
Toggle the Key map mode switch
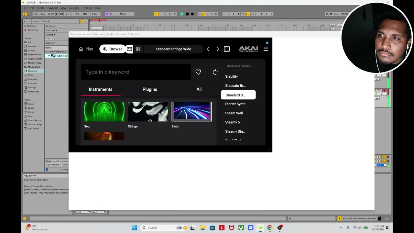pyautogui.click(x=336, y=14)
